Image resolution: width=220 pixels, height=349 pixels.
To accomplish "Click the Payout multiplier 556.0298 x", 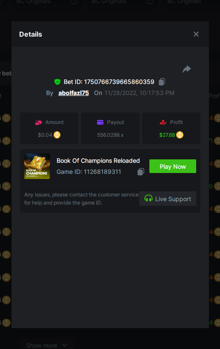I will click(110, 135).
